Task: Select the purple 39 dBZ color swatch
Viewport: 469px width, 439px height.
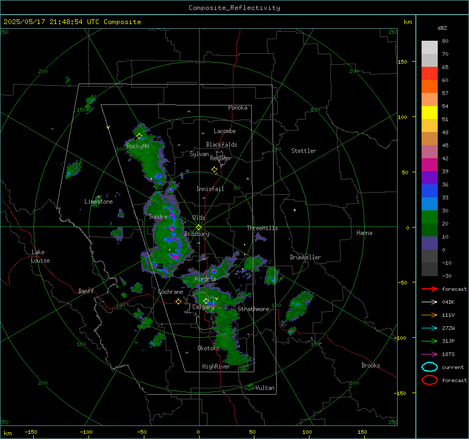Action: pos(429,177)
